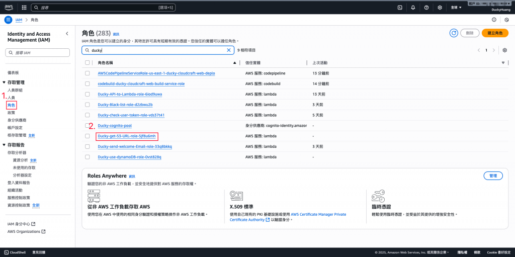Click the 資訊 link beside Roles Anywhere

point(132,177)
